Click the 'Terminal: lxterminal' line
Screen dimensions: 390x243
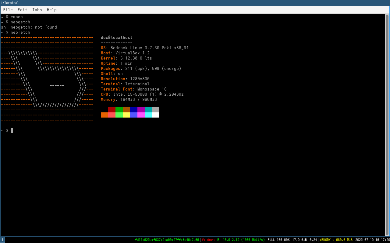tap(125, 84)
